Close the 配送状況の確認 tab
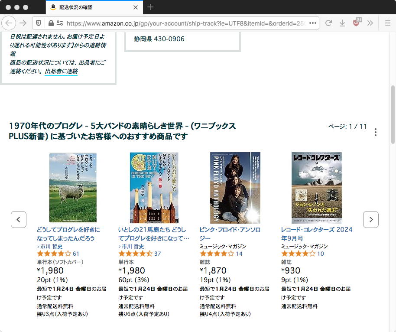Screen dimensions: 396x332 [x=136, y=7]
